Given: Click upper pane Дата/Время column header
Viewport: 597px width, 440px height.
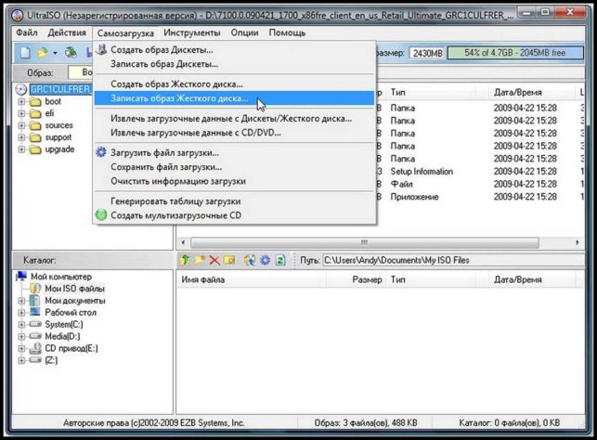Looking at the screenshot, I should (x=531, y=92).
